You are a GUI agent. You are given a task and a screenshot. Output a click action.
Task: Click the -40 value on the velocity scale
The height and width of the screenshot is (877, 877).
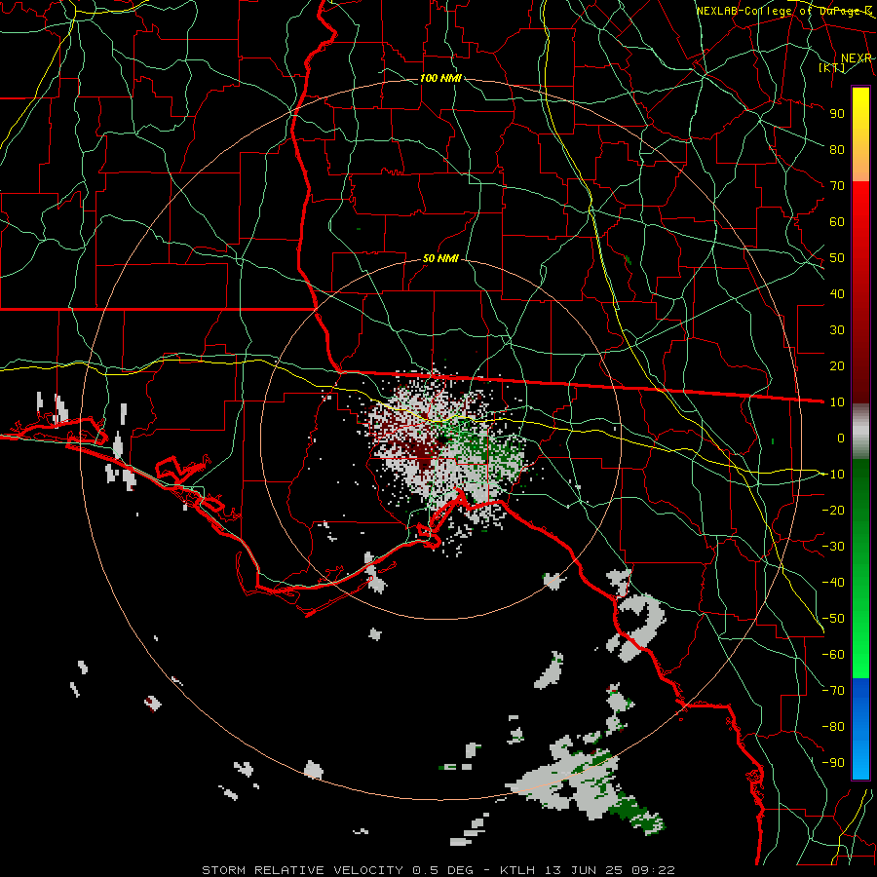pyautogui.click(x=833, y=583)
